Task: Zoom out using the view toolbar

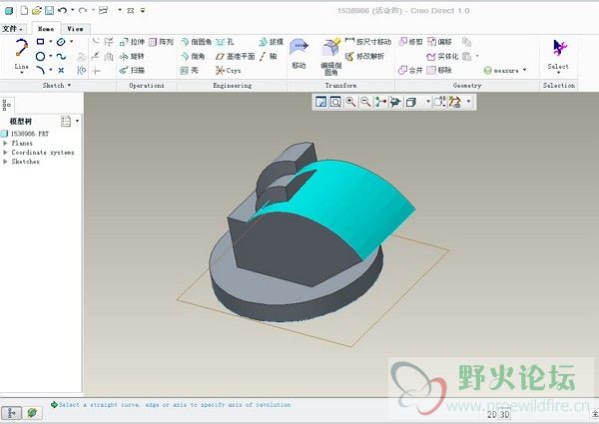Action: click(x=365, y=102)
